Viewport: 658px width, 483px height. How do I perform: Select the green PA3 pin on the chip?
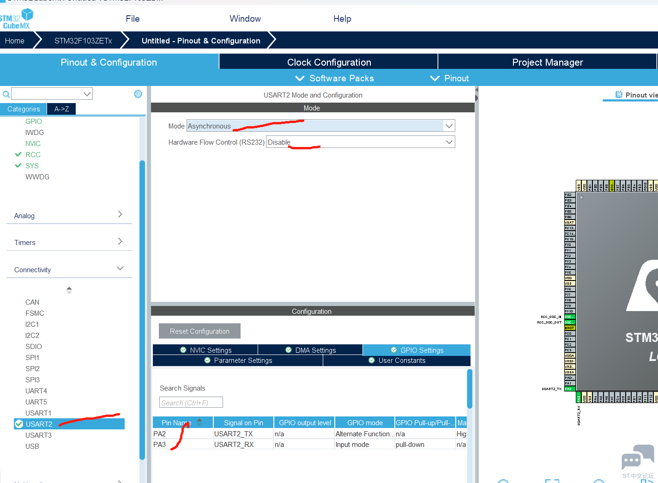click(x=579, y=397)
